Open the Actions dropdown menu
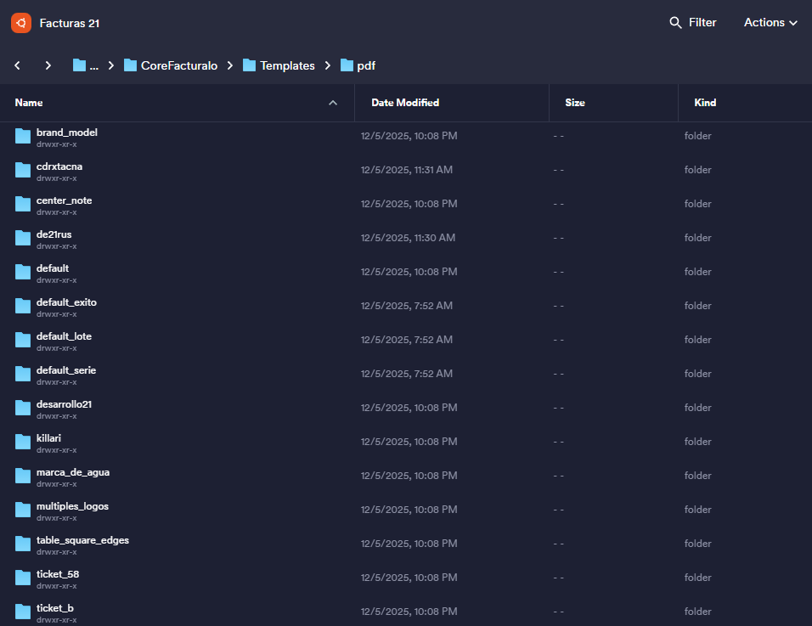Image resolution: width=812 pixels, height=626 pixels. pos(770,23)
